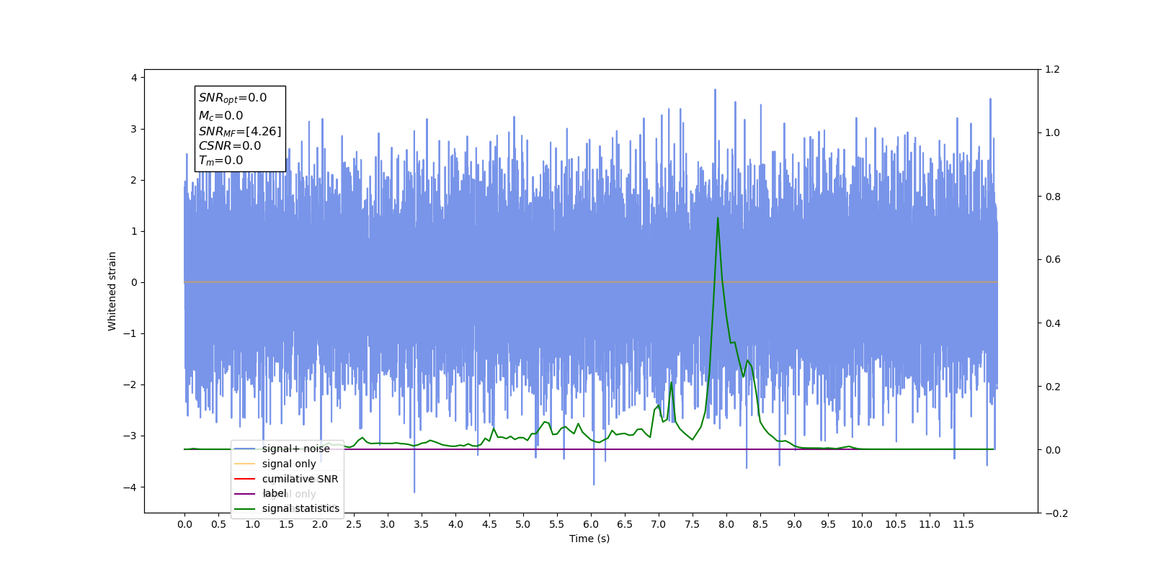
Task: Click the left y-axis tick label 4
Action: [134, 78]
